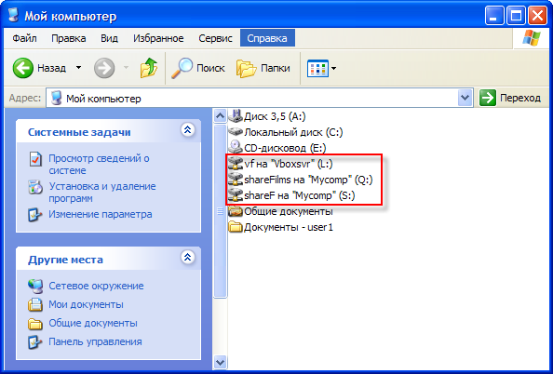This screenshot has height=374, width=553.
Task: Open the Вид menu
Action: tap(109, 38)
